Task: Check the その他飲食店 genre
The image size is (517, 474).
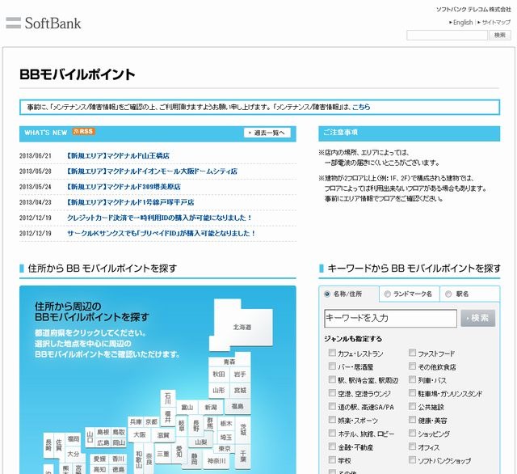Action: click(412, 366)
